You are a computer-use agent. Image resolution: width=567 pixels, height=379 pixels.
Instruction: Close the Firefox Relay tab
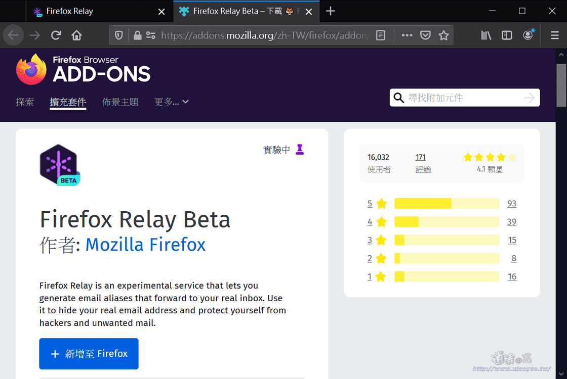pyautogui.click(x=161, y=12)
